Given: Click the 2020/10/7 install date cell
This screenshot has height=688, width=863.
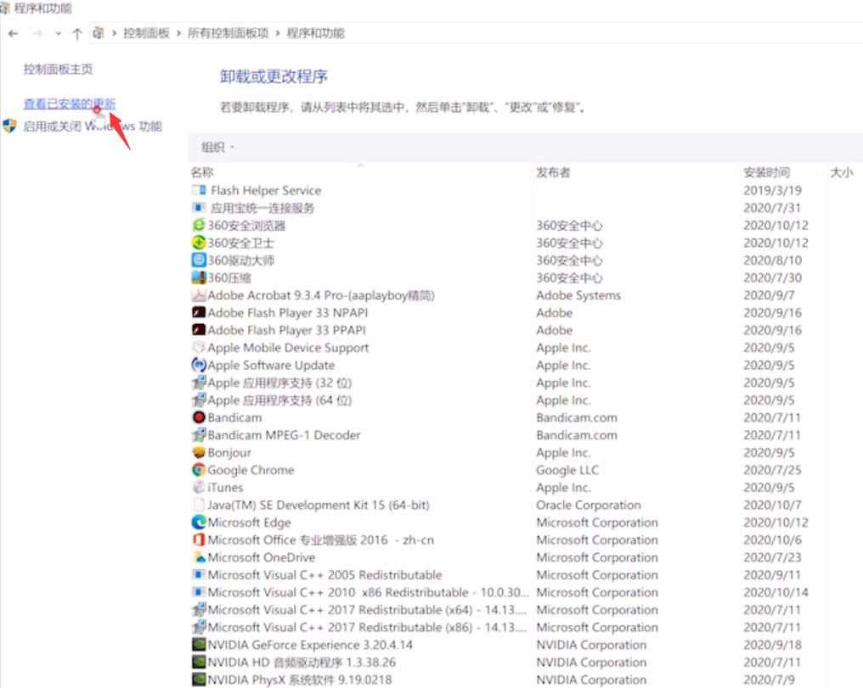Looking at the screenshot, I should pos(772,505).
